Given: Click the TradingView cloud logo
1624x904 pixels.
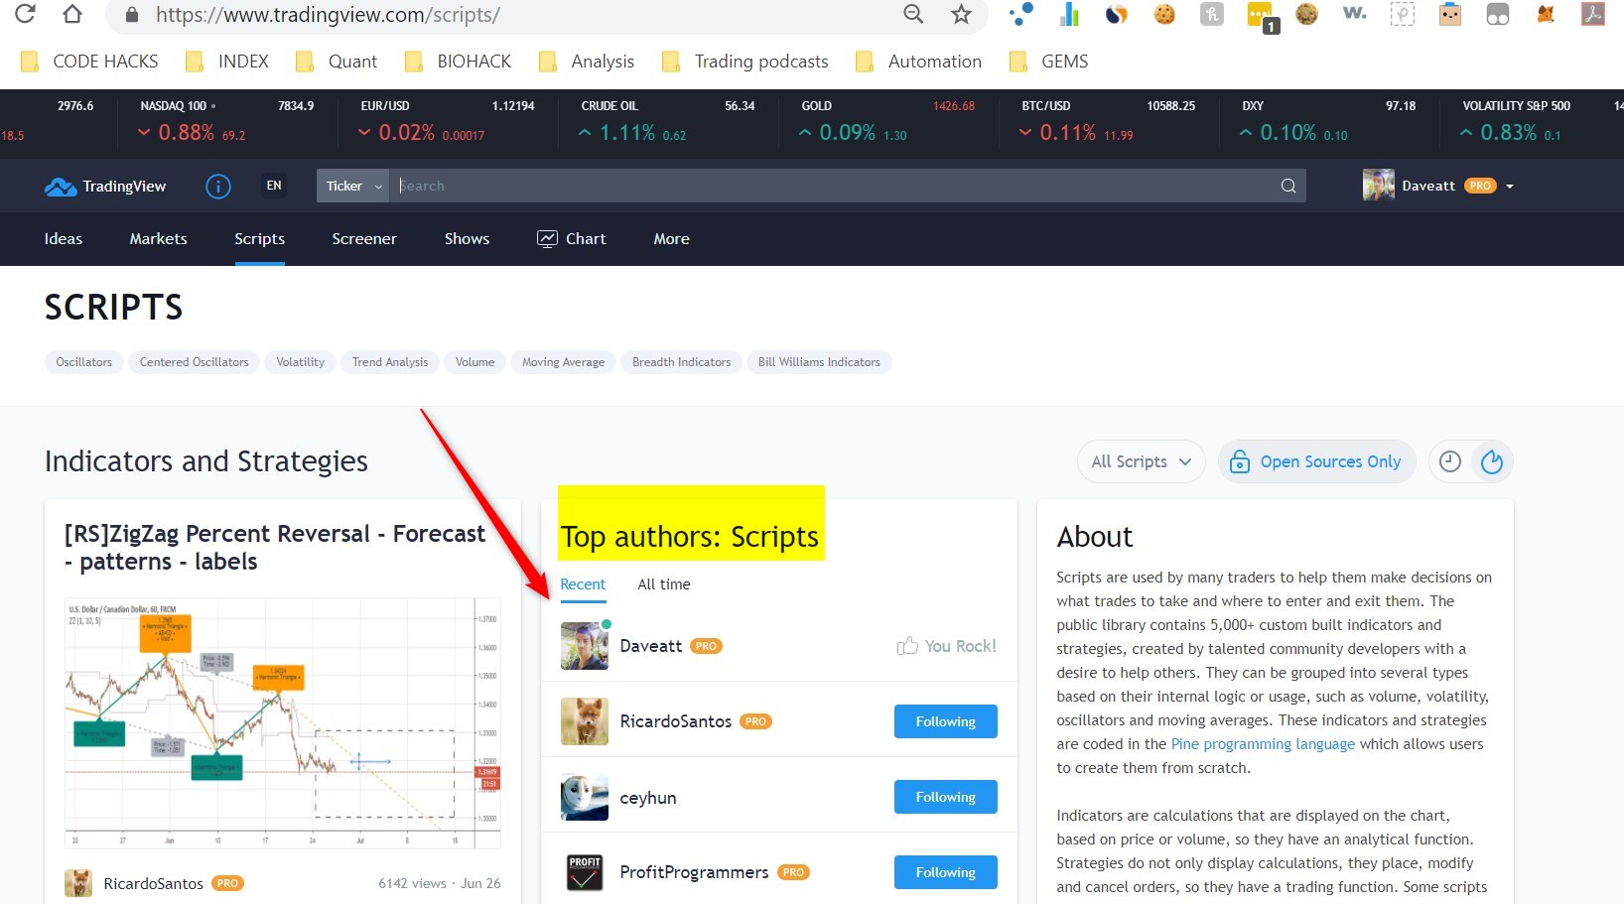Looking at the screenshot, I should [x=60, y=187].
